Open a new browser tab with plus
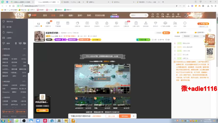Viewport: 218px width, 123px height. tap(163, 2)
